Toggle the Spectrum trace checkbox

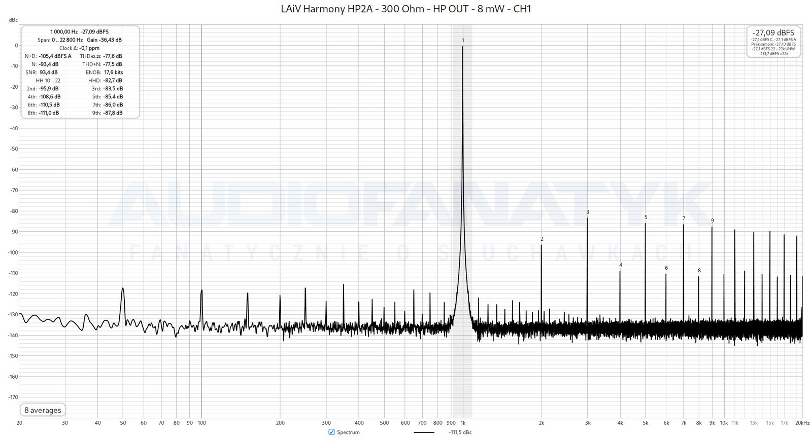[331, 432]
